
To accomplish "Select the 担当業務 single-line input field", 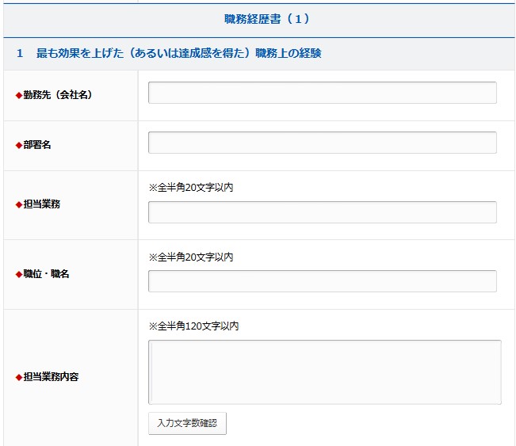I will 322,212.
